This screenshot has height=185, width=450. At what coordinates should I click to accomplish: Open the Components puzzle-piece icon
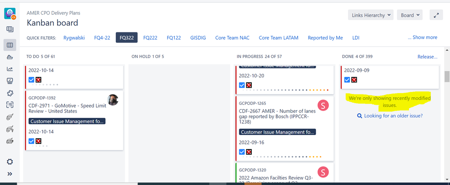10,93
